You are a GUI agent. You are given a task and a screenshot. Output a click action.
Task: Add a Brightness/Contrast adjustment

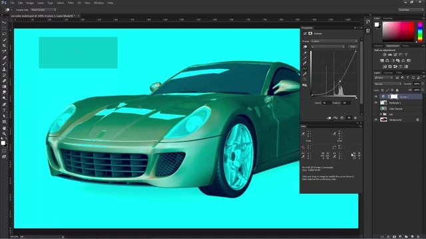tap(385, 54)
